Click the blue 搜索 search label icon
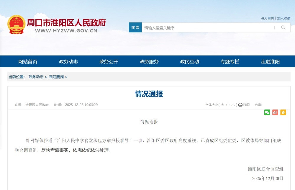Image resolution: width=295 pixels, height=190 pixels. point(135,27)
